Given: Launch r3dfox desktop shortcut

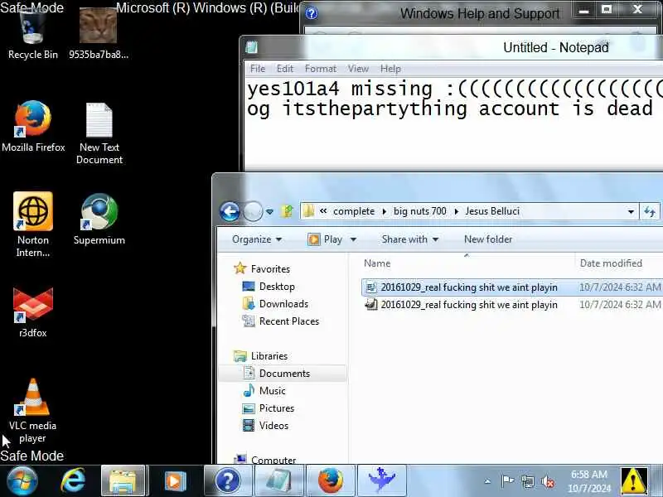Looking at the screenshot, I should click(x=33, y=313).
